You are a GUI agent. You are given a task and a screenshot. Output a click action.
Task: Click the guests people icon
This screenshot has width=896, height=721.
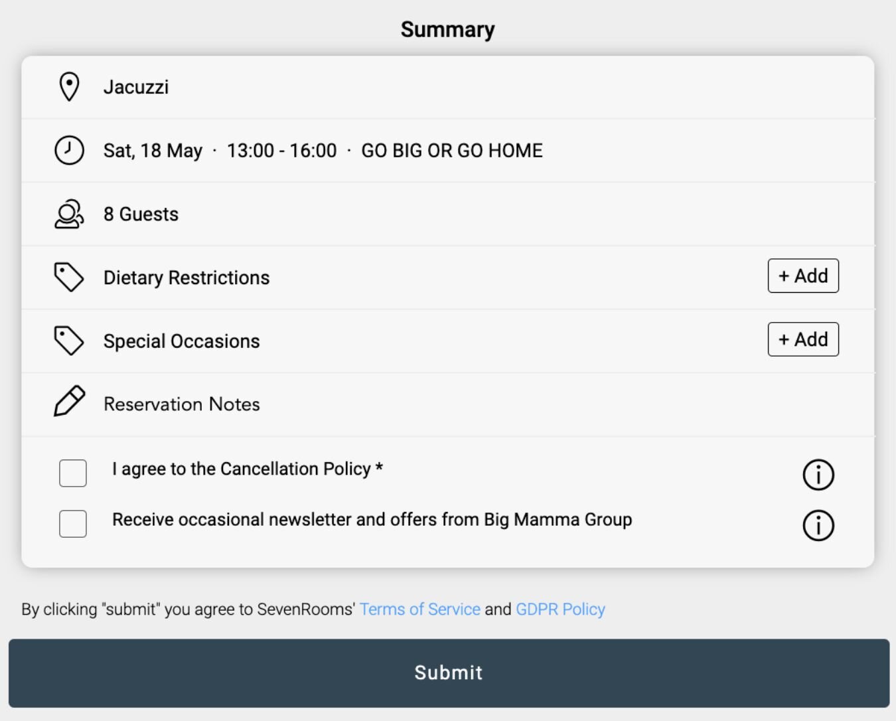(69, 214)
